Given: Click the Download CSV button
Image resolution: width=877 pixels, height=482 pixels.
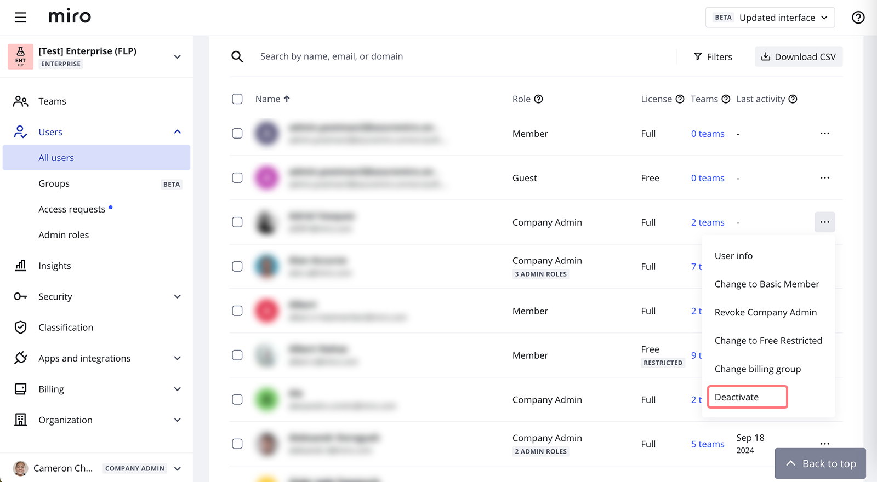Looking at the screenshot, I should [798, 57].
